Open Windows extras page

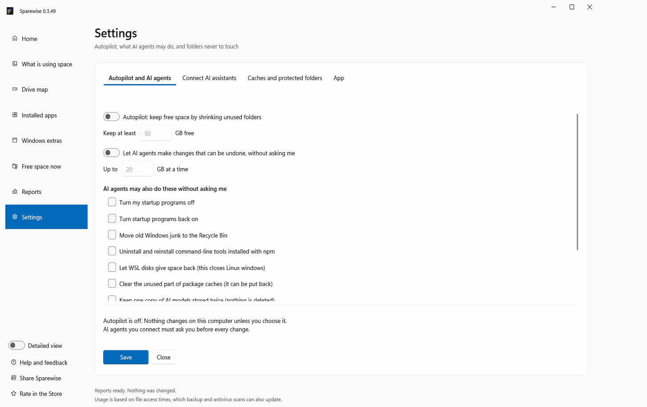[x=46, y=141]
